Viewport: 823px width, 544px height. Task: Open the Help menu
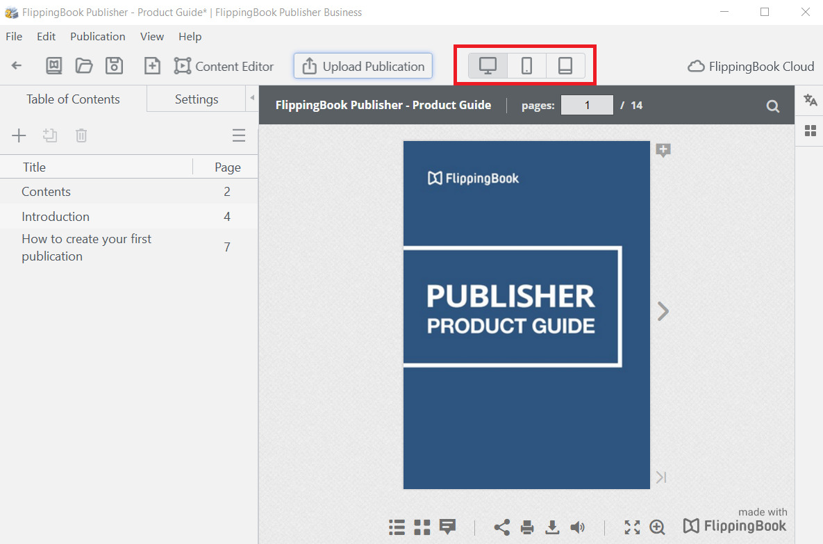click(190, 37)
